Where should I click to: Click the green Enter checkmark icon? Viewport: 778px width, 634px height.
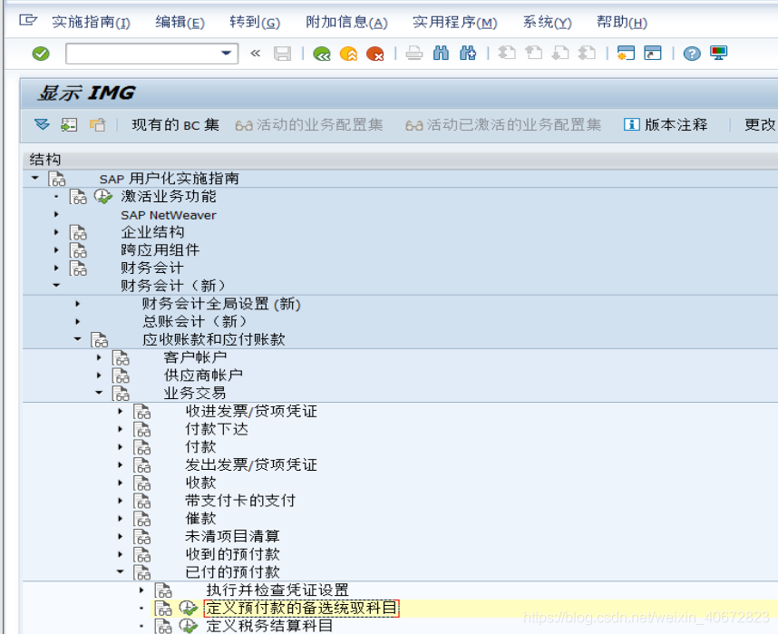tap(41, 54)
